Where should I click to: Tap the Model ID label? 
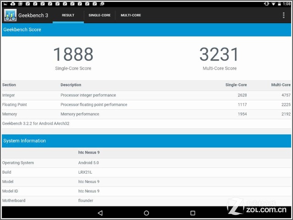(10, 191)
